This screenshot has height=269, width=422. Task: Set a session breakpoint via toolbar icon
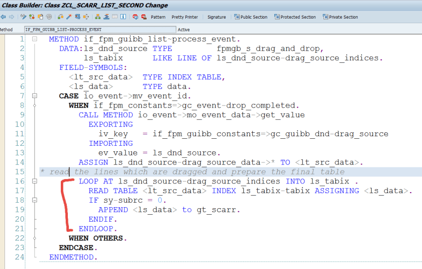coord(135,17)
